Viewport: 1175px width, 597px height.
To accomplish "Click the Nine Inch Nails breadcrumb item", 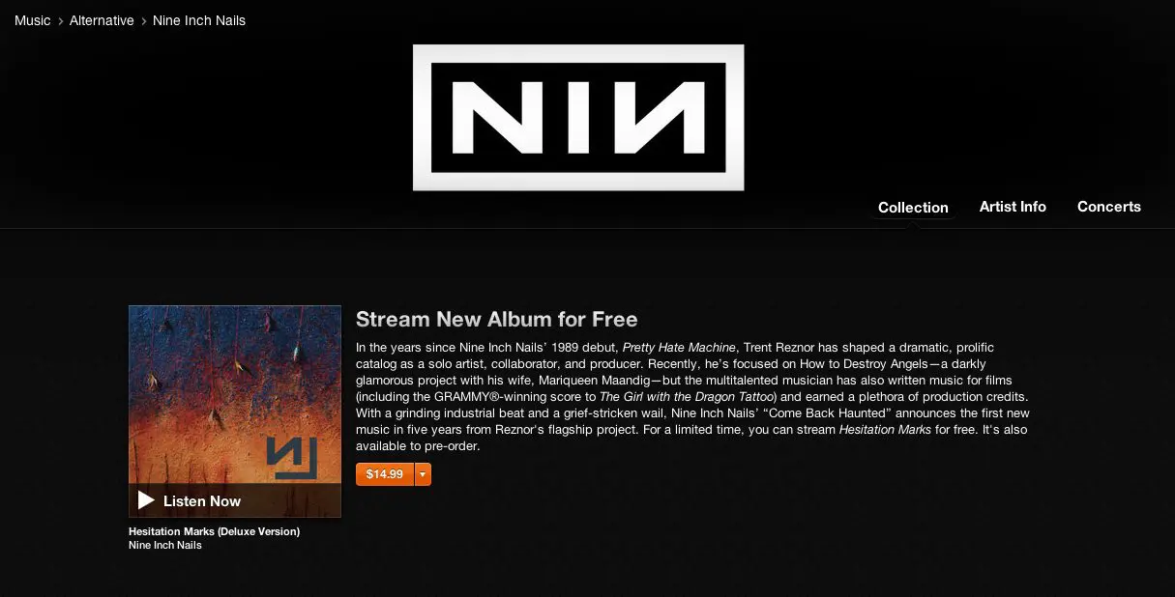I will (x=199, y=20).
